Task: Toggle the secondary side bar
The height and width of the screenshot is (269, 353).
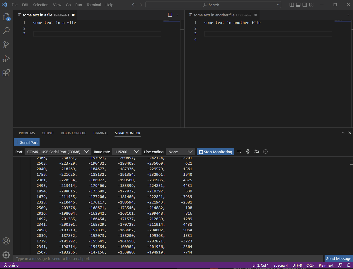Action: [x=305, y=5]
